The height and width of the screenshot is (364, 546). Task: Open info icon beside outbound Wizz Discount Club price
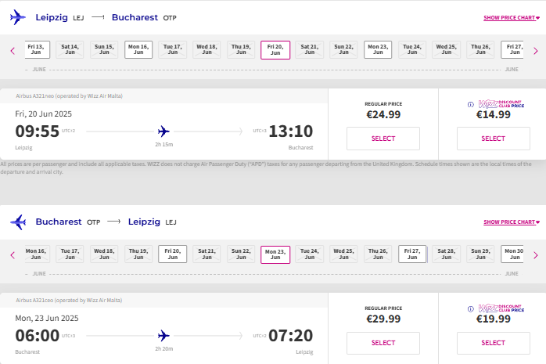click(x=470, y=104)
